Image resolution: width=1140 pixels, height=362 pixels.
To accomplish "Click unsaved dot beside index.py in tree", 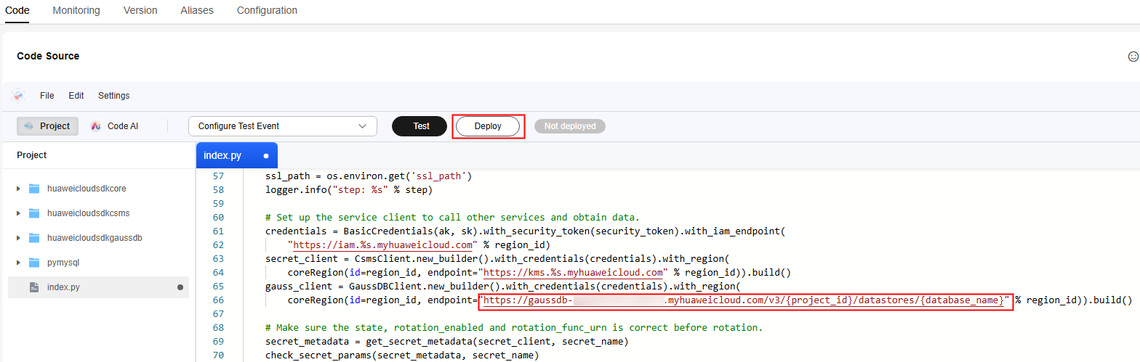I will 180,287.
